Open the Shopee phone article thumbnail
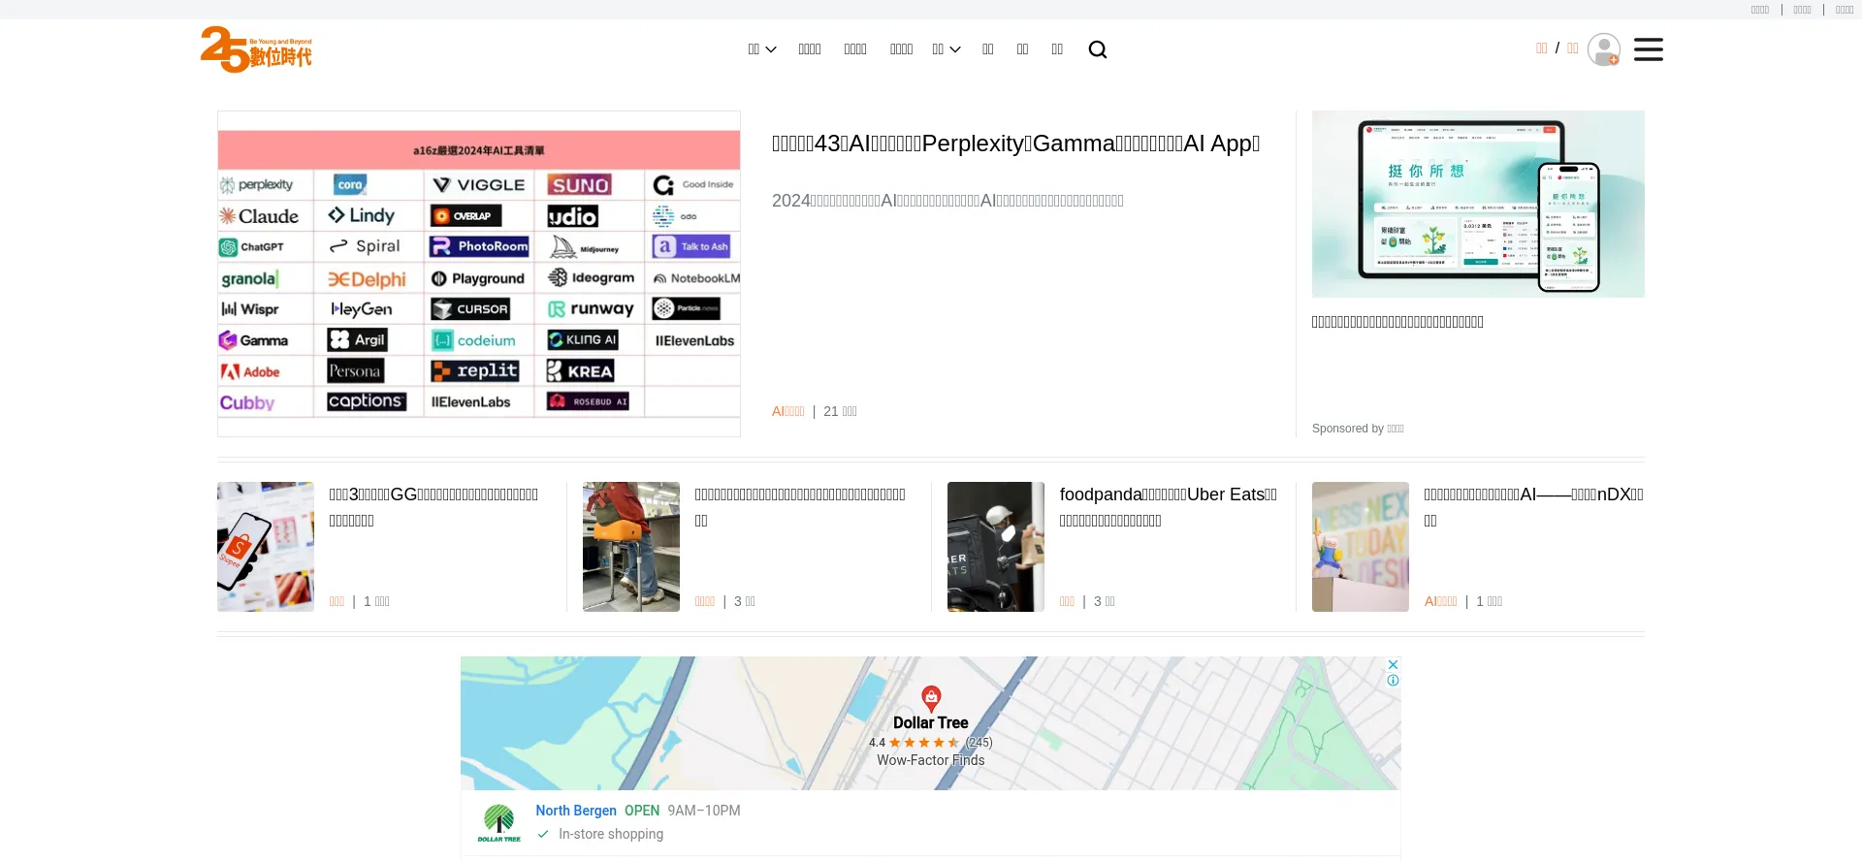The image size is (1862, 861). tap(266, 547)
